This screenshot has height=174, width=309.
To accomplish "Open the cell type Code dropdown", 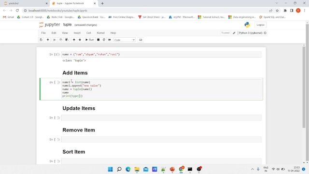I will (x=125, y=40).
